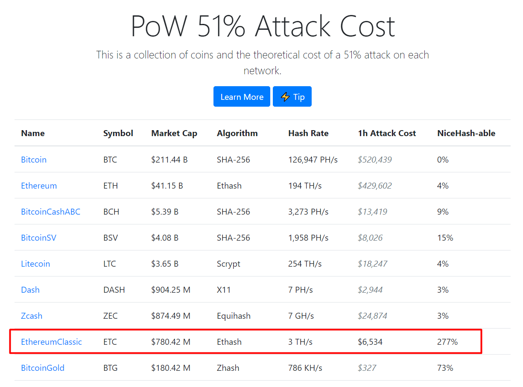523x387 pixels.
Task: Sort the table by 1h Attack Cost column
Action: 387,133
